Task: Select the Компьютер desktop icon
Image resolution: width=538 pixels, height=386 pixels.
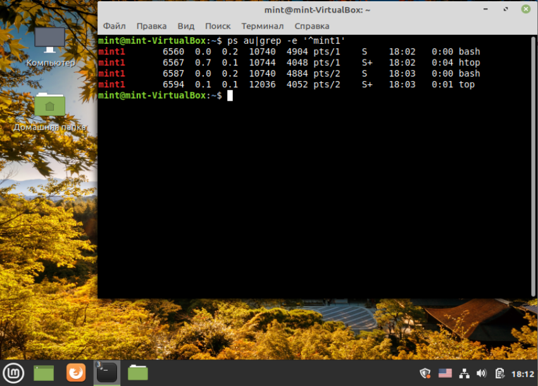Action: [50, 47]
